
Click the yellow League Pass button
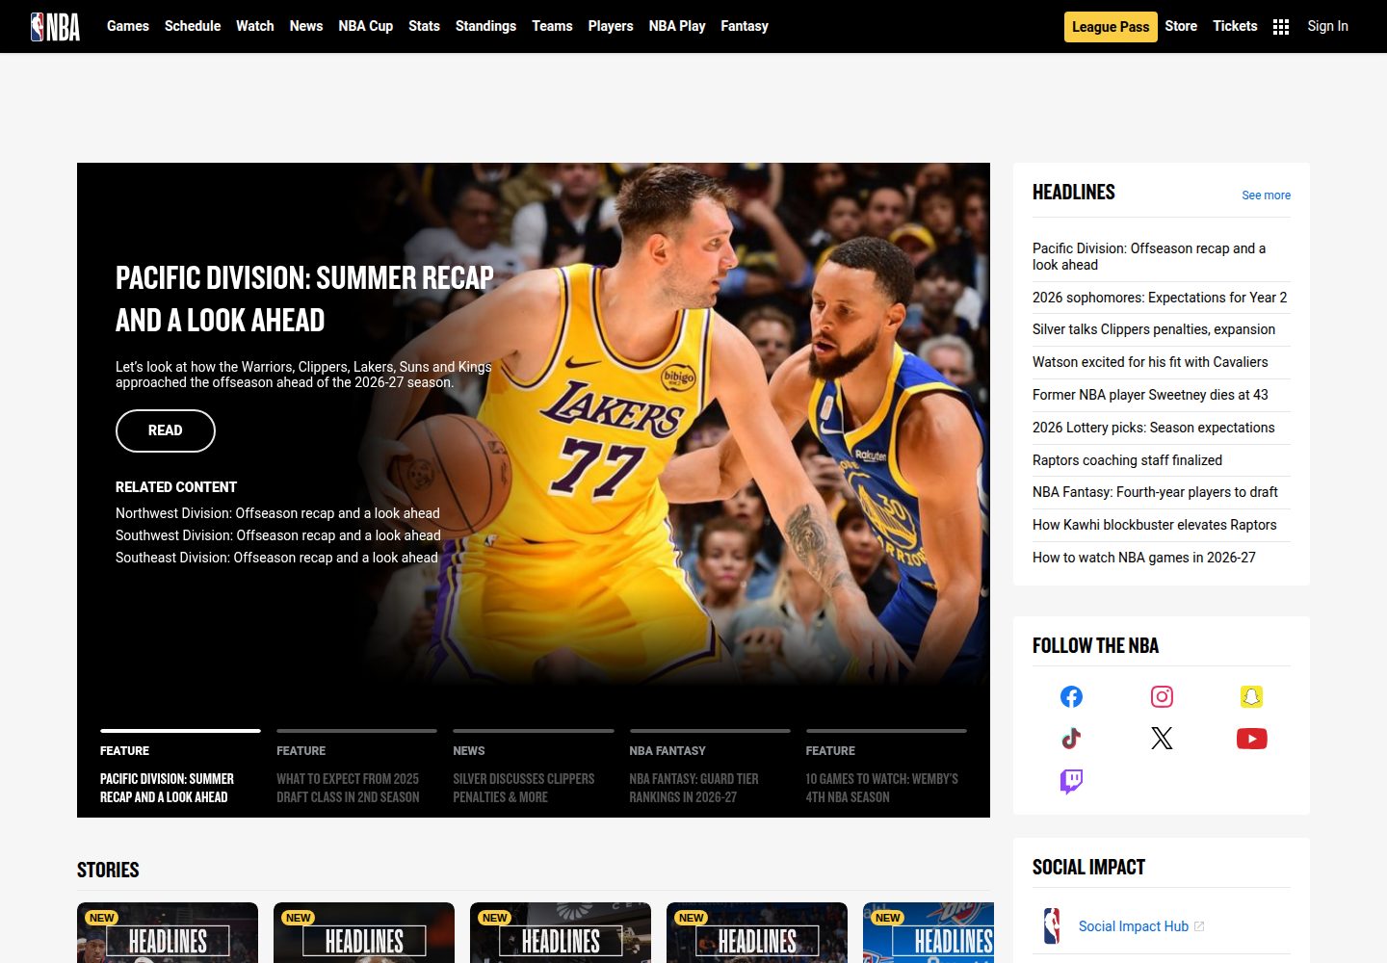tap(1111, 27)
